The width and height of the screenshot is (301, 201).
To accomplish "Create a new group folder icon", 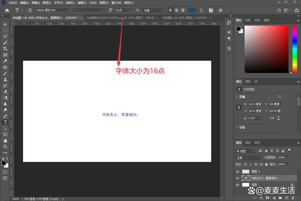I will coord(280,198).
